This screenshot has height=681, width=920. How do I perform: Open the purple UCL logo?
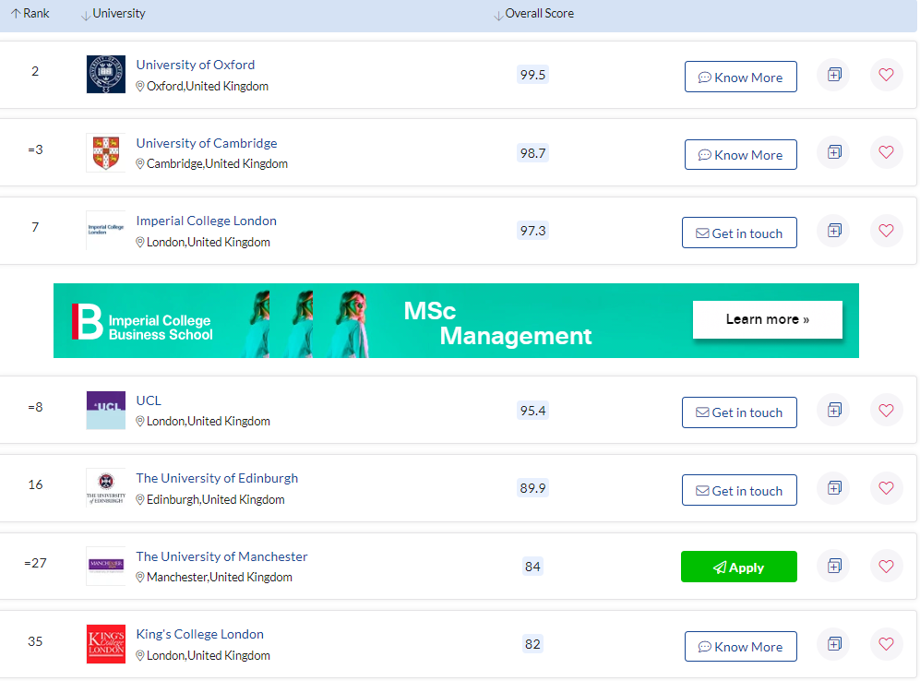point(105,410)
